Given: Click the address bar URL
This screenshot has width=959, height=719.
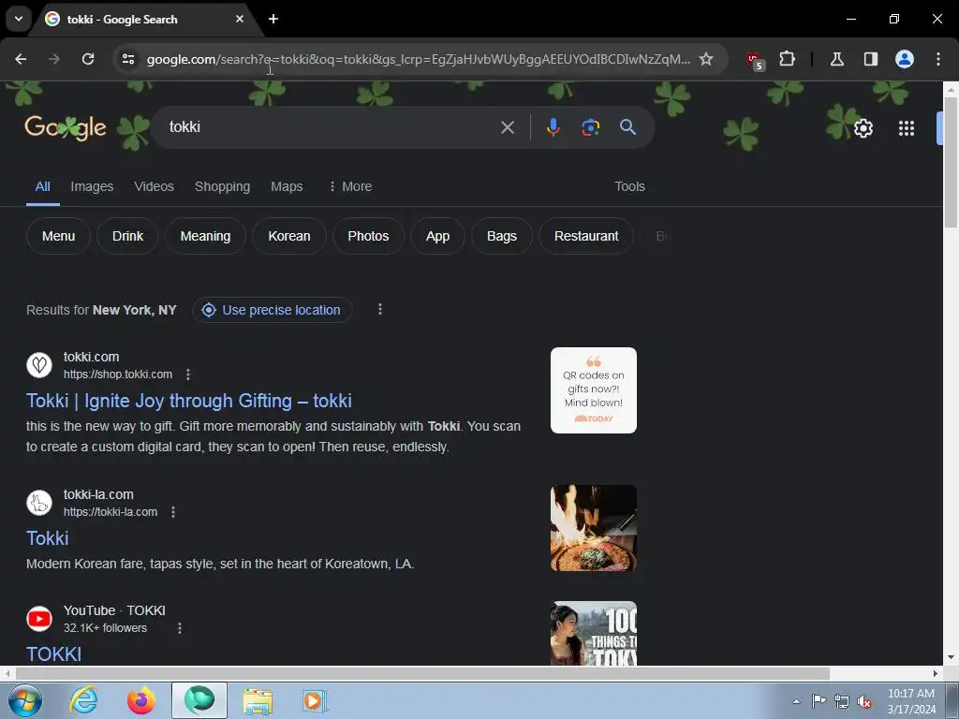Looking at the screenshot, I should [419, 59].
